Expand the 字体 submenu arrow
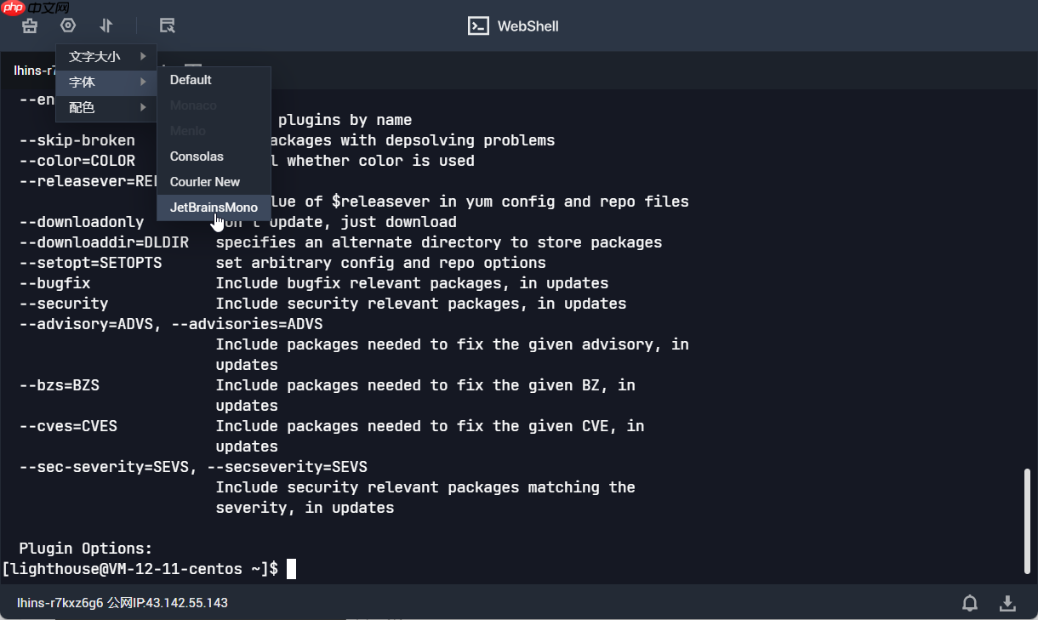Screen dimensions: 1038x620 [143, 82]
